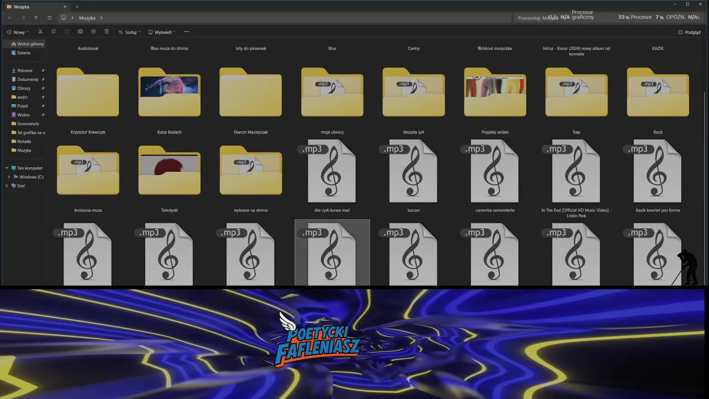Click Muzyka breadcrumb in address bar
Screen dimensions: 709x399
(x=87, y=18)
